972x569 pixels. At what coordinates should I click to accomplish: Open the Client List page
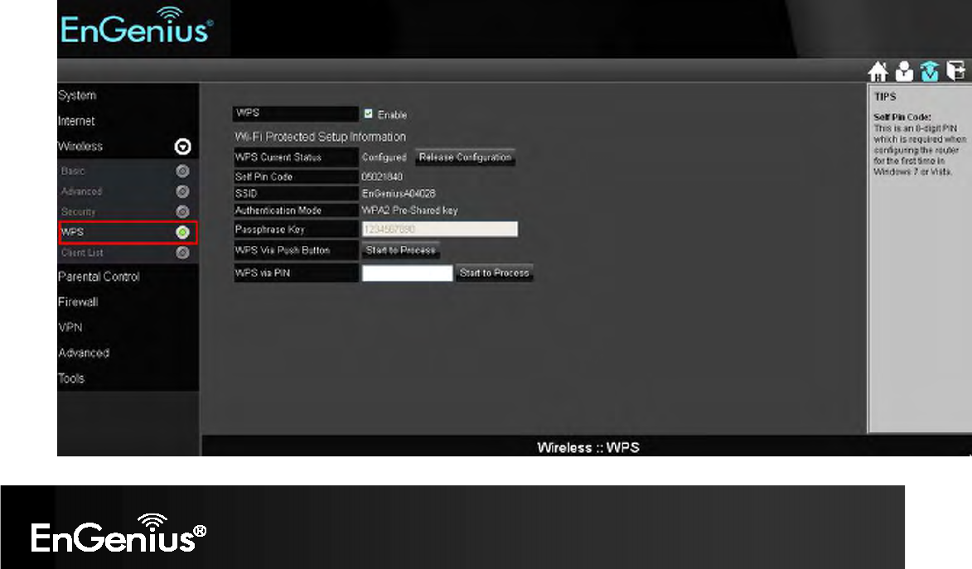click(x=82, y=253)
